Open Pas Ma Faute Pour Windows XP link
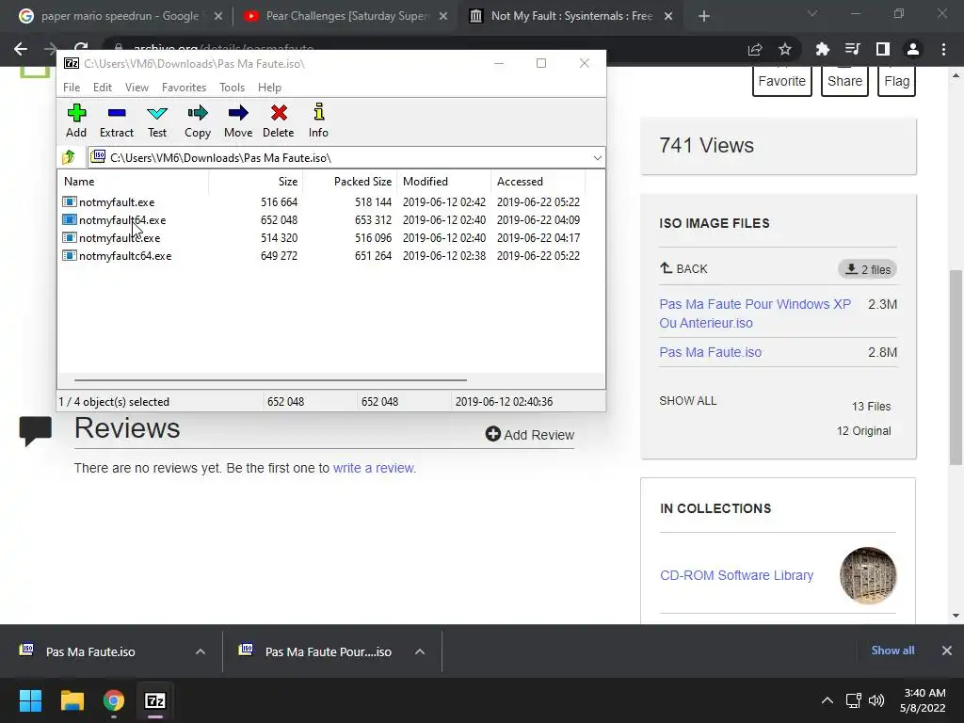 coord(755,313)
